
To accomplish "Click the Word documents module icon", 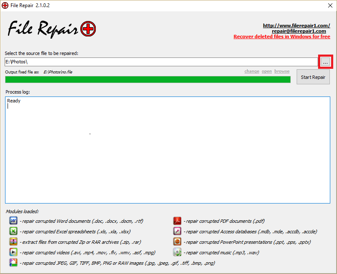I will coord(13,221).
